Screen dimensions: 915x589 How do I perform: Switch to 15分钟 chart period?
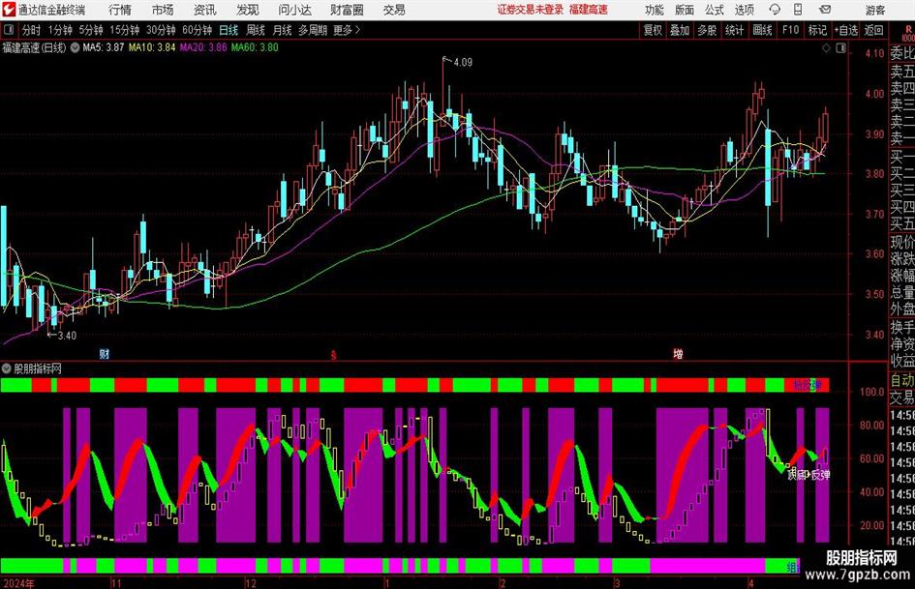tap(125, 30)
